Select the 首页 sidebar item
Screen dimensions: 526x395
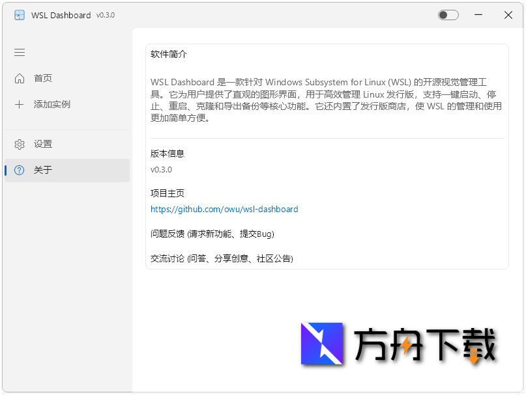point(44,78)
